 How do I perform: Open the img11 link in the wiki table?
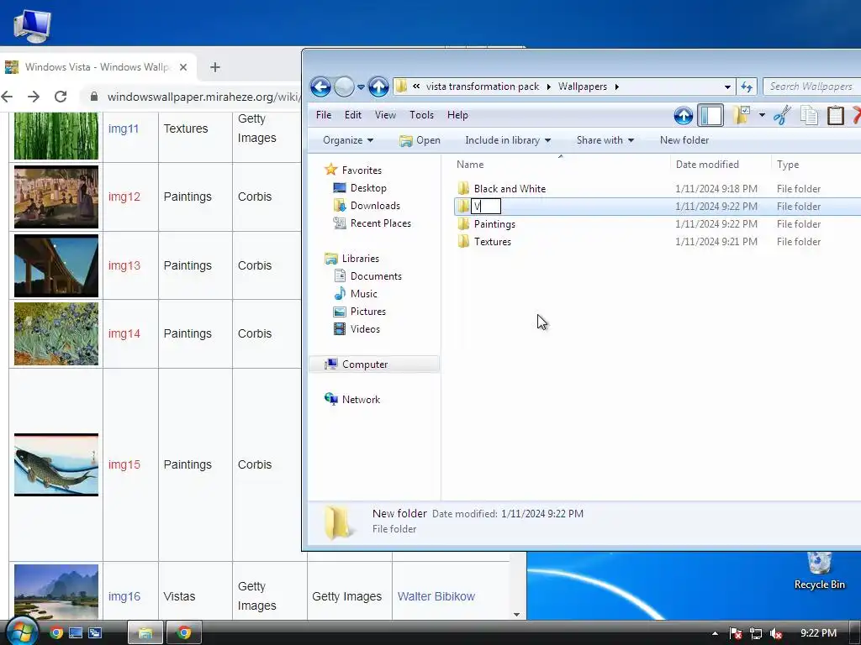123,128
